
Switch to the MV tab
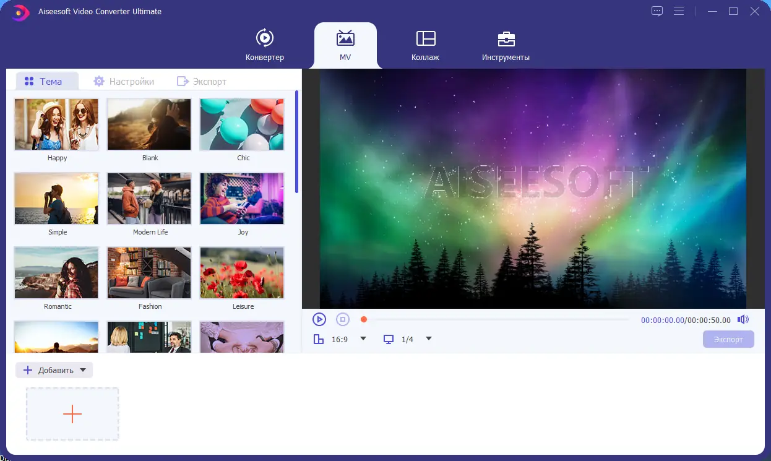coord(345,45)
